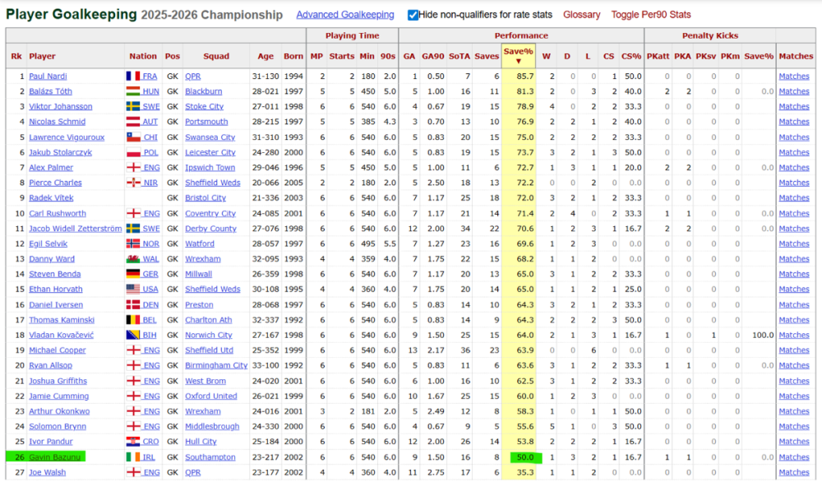Sort by the Player column header

43,57
